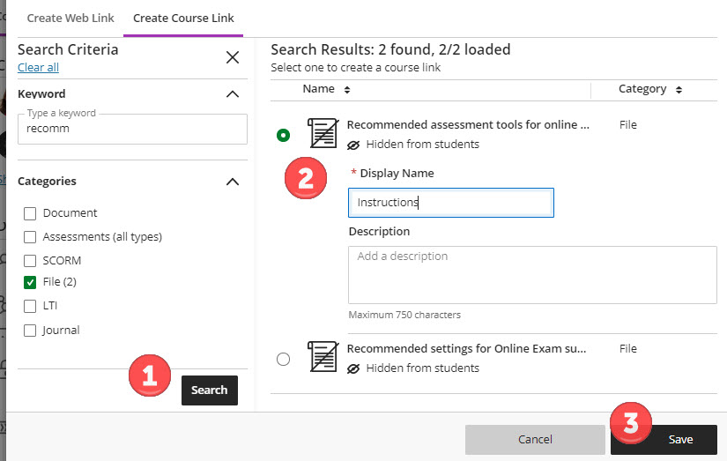Click hidden-eye icon under Recommended assessment tools
727x461 pixels.
[x=353, y=145]
